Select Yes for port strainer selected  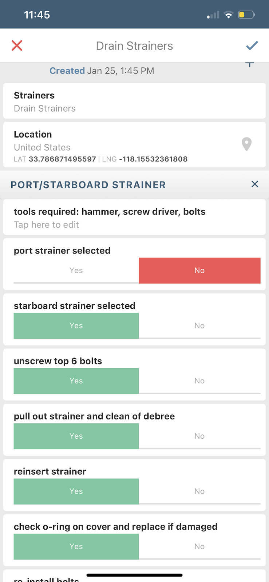pos(76,270)
